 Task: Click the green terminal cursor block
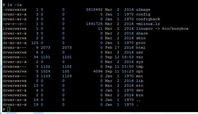pyautogui.click(x=9, y=109)
